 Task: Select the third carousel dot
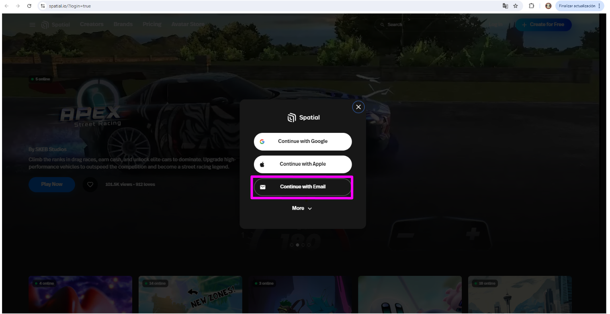click(303, 245)
